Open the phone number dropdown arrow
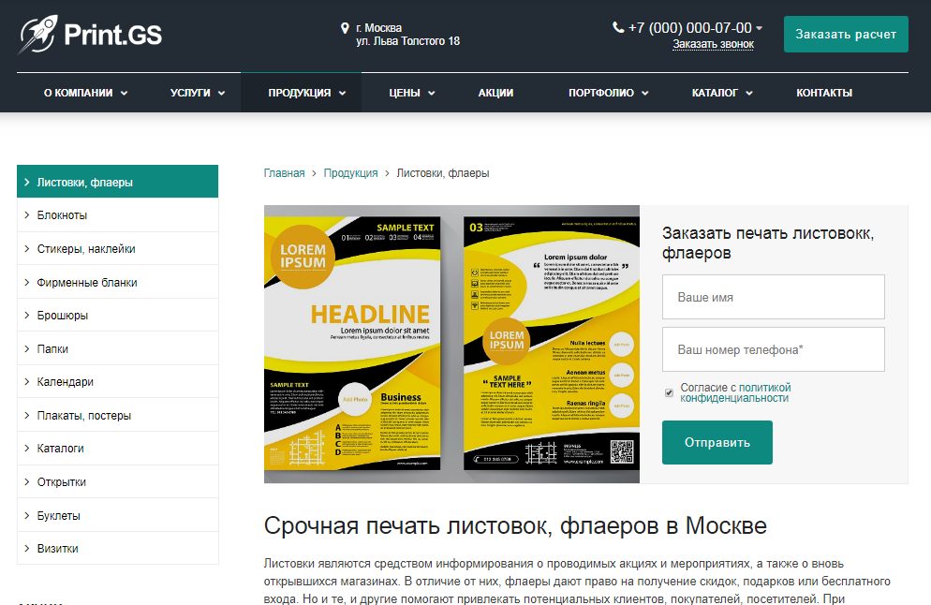The width and height of the screenshot is (931, 605). point(760,28)
